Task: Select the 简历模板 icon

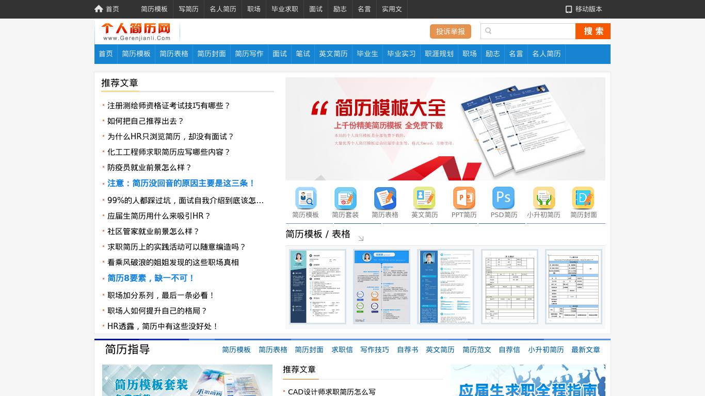Action: [306, 197]
